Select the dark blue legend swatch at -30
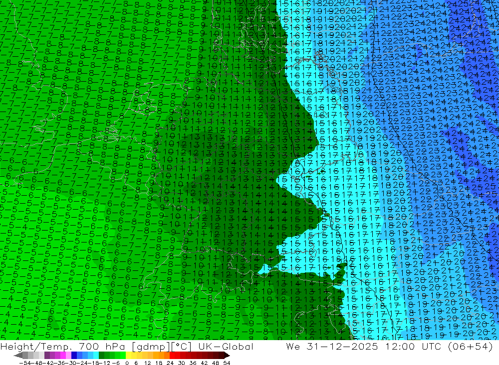 (x=74, y=356)
